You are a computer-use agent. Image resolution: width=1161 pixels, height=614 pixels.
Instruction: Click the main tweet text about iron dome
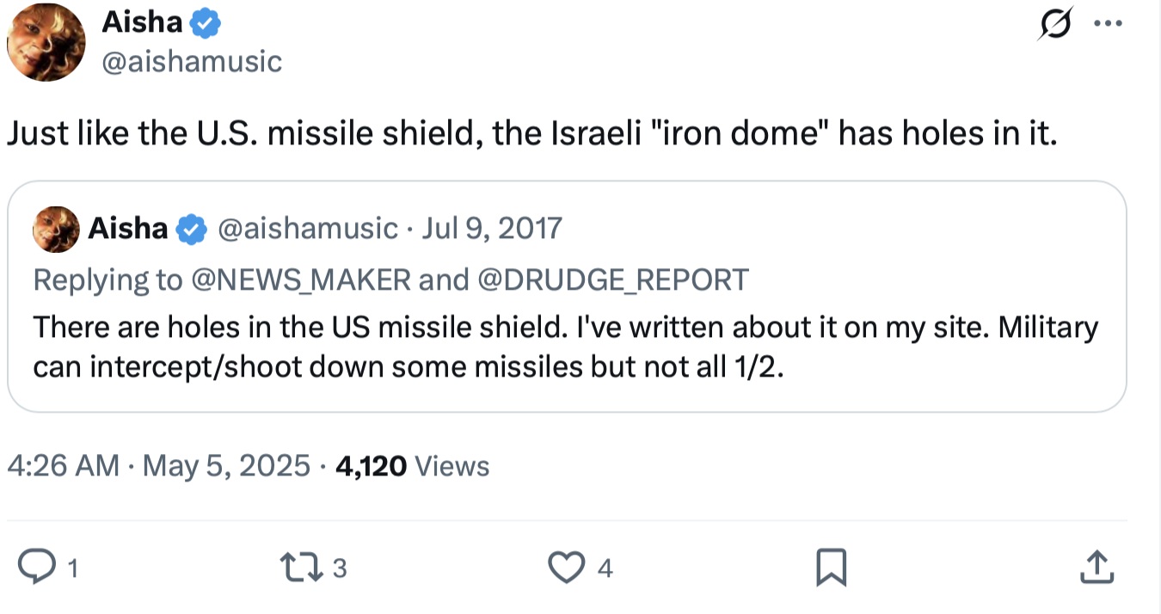click(x=531, y=136)
